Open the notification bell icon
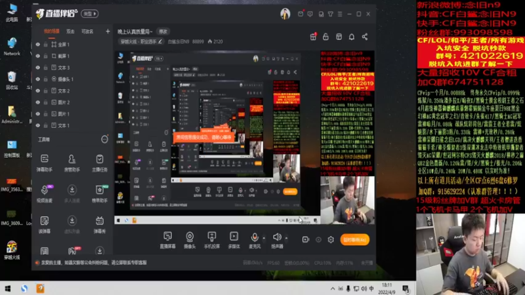Image resolution: width=525 pixels, height=295 pixels. click(352, 37)
